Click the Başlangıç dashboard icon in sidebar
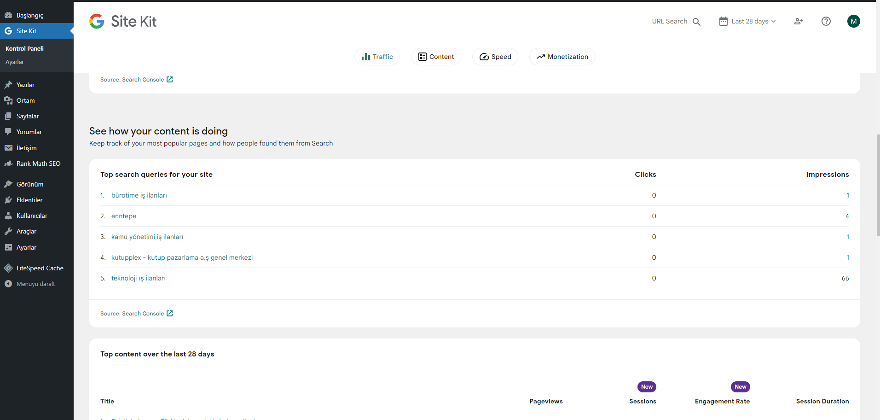Screen dimensions: 880x420 click(8, 15)
